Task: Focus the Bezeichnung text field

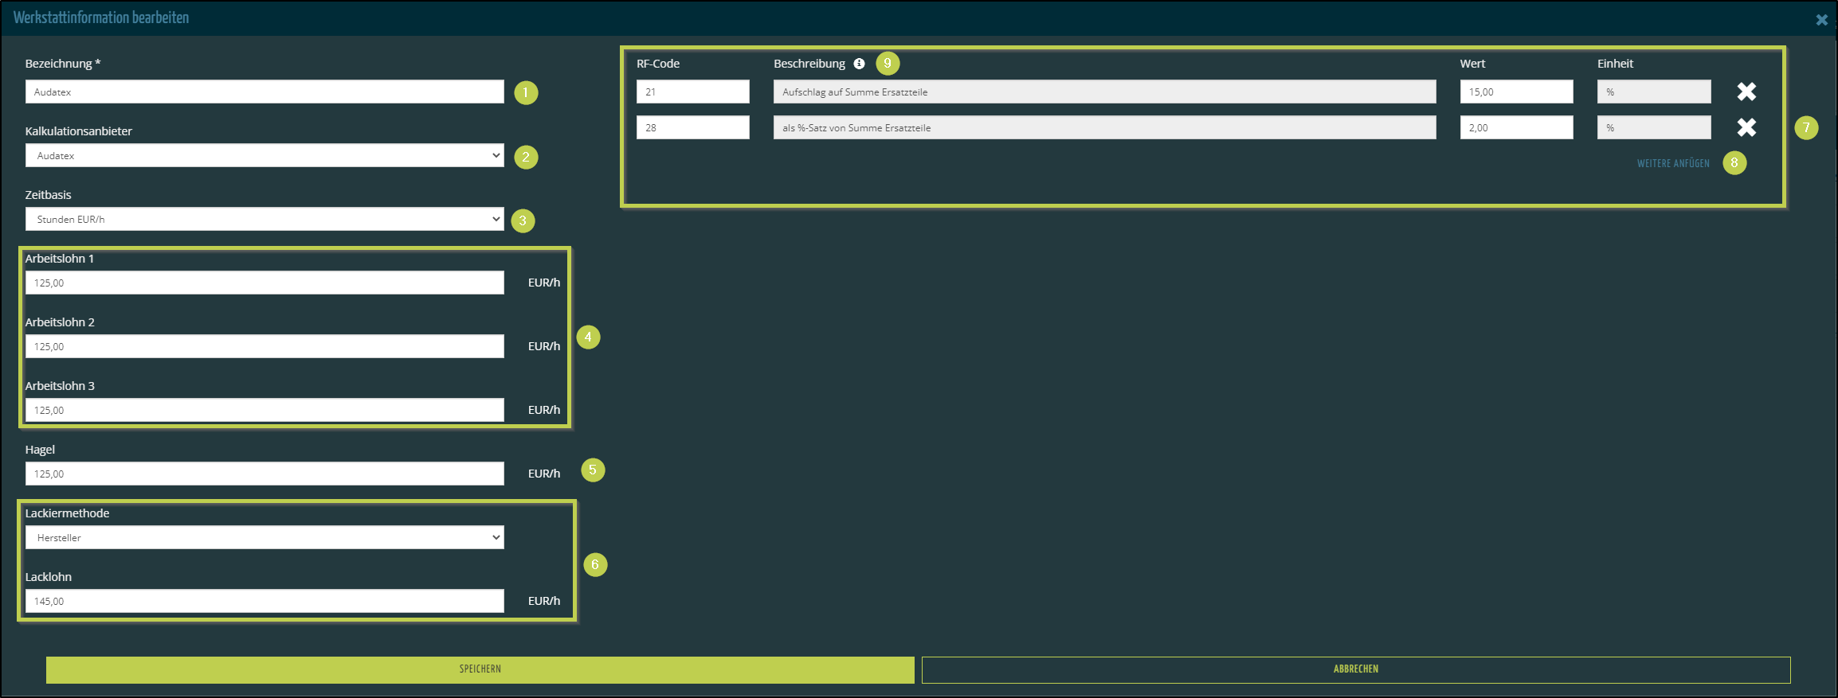Action: (x=265, y=92)
